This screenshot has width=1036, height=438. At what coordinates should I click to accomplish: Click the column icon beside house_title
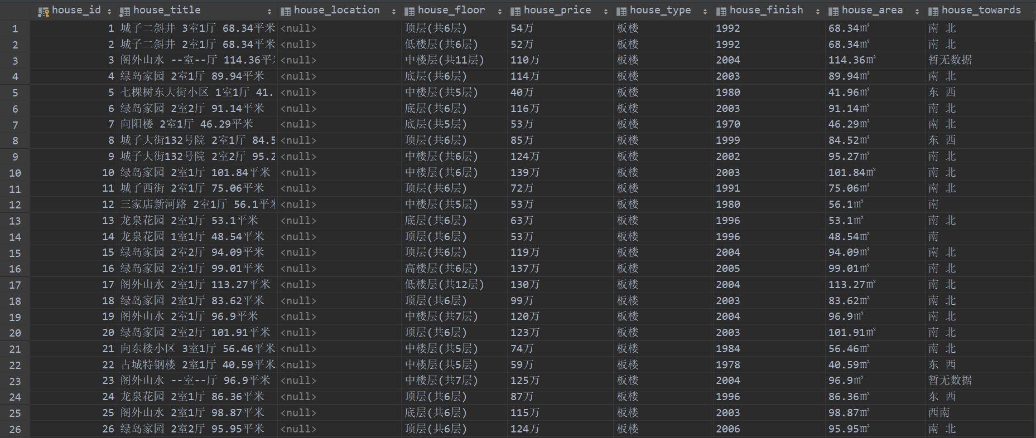tap(125, 11)
